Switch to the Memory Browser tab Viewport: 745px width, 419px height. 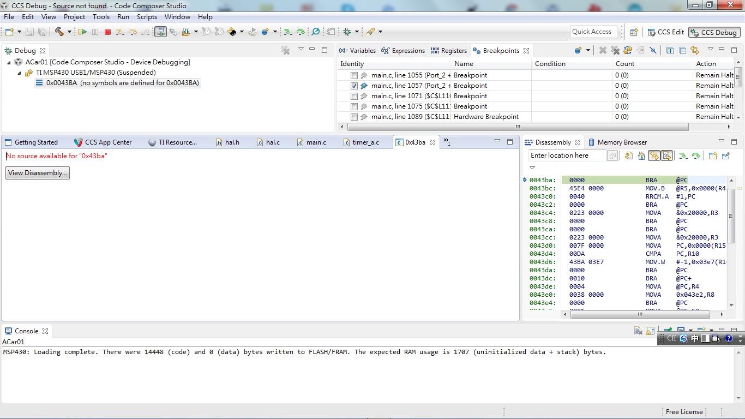coord(617,142)
